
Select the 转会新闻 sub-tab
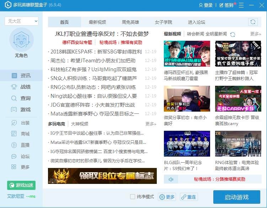tap(195, 34)
